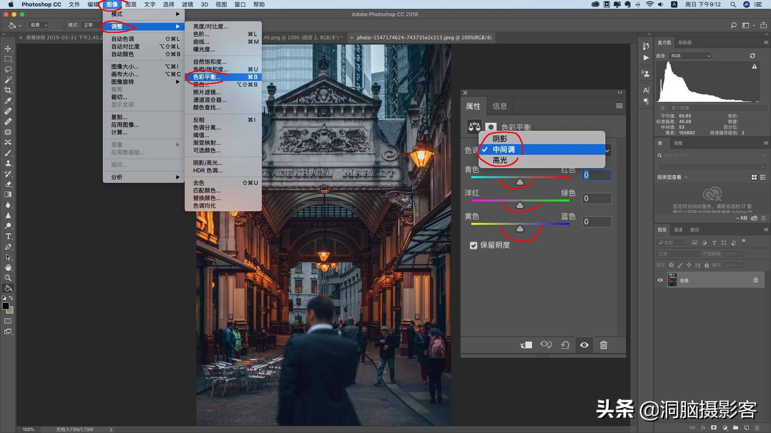The width and height of the screenshot is (771, 433).
Task: Click the layer mask icon in Properties
Action: point(491,127)
